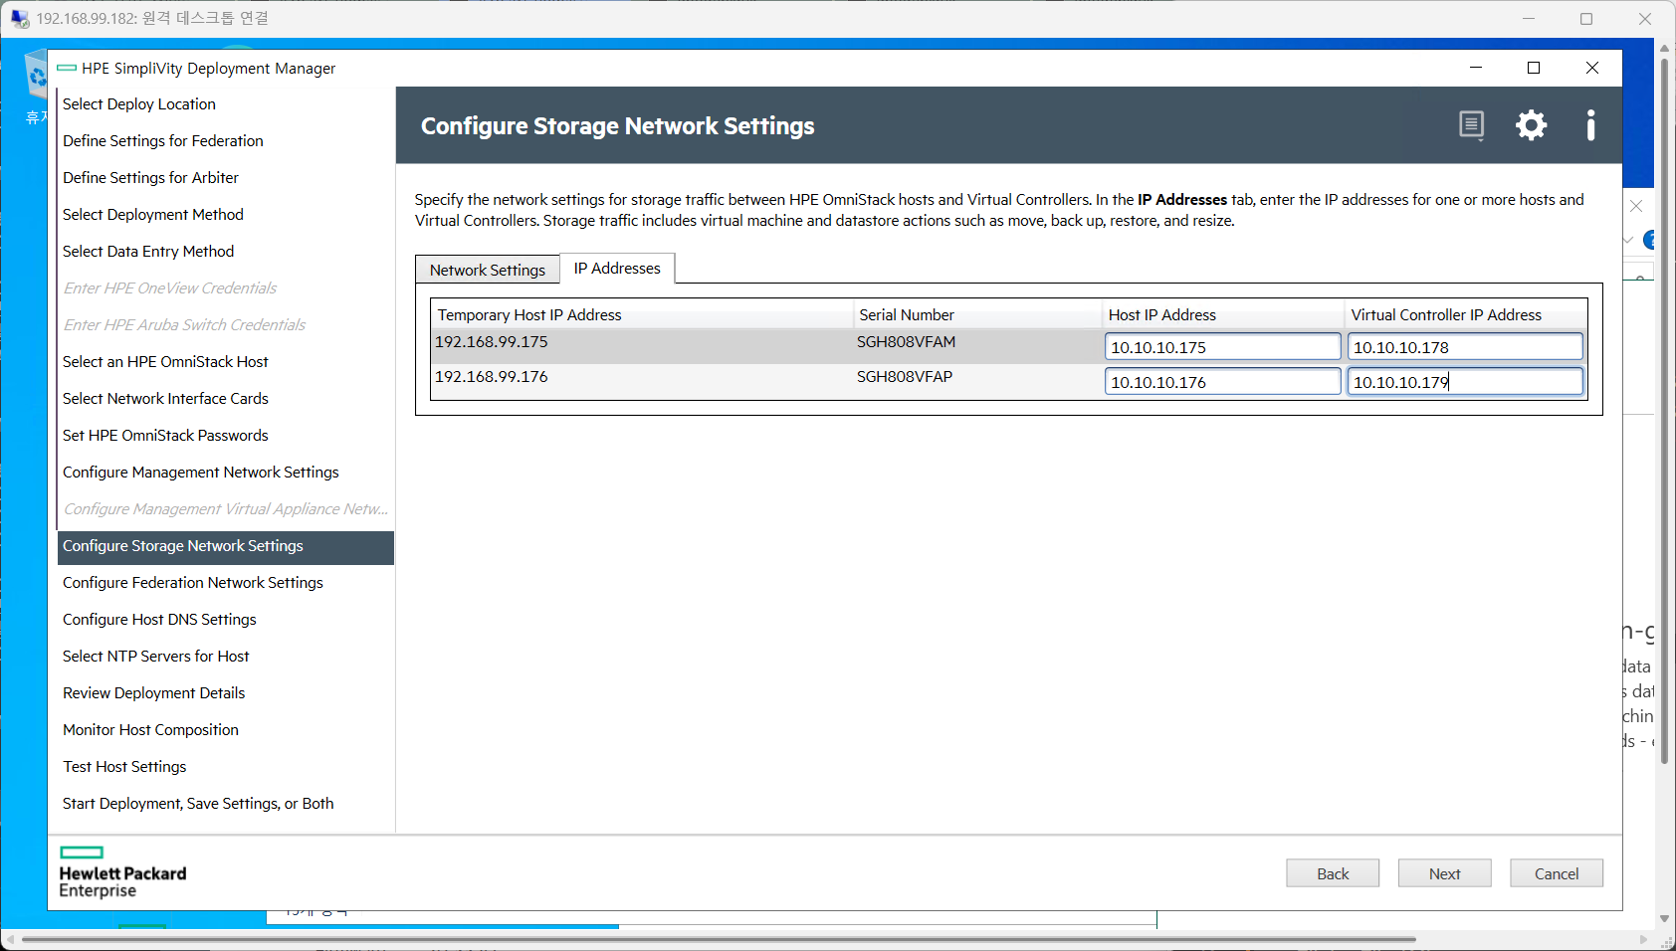Click serial number SGH808VFAM cell
1676x951 pixels.
tap(906, 342)
